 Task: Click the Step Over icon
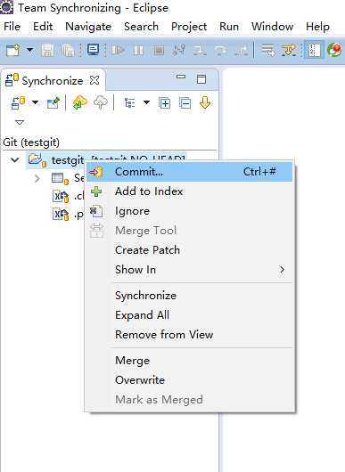[x=220, y=50]
